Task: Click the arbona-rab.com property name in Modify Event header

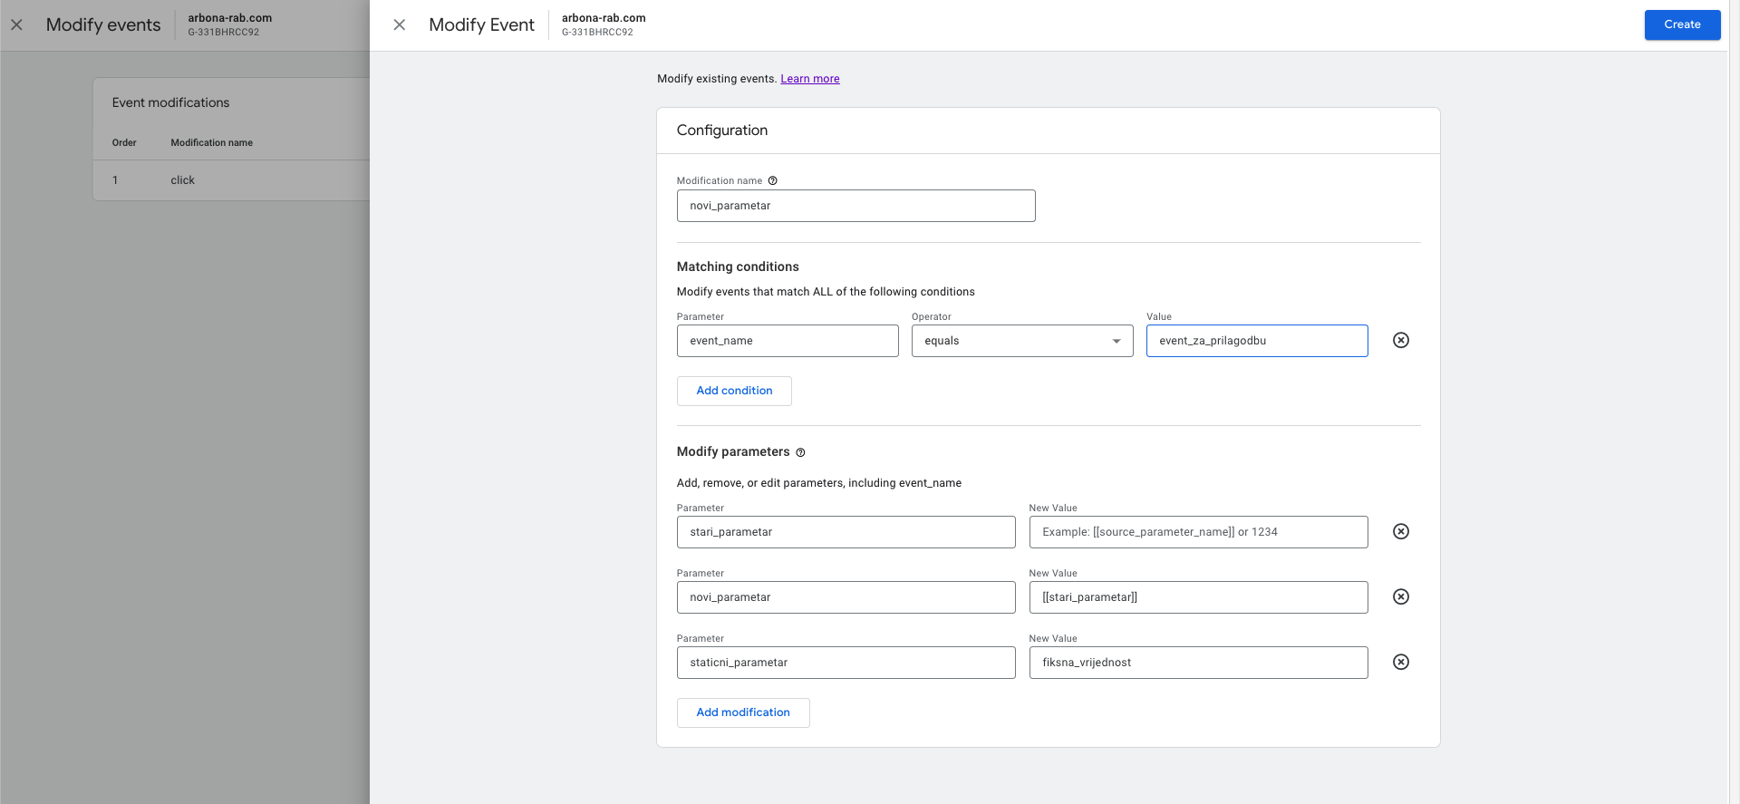Action: tap(604, 18)
